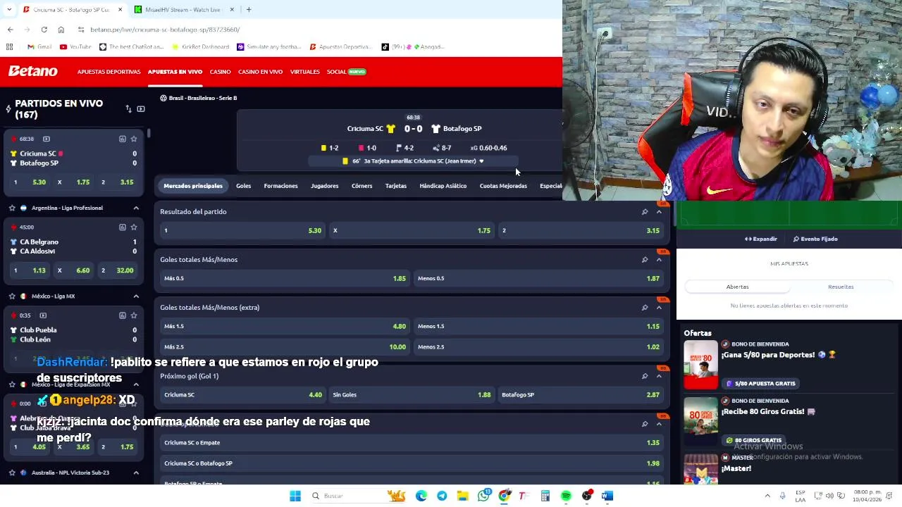Open Spotify from the taskbar
The width and height of the screenshot is (902, 507).
566,496
